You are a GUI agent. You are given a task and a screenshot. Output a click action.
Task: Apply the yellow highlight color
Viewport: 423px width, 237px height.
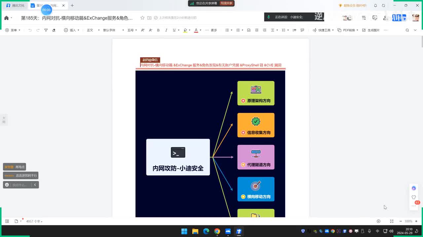pyautogui.click(x=185, y=30)
